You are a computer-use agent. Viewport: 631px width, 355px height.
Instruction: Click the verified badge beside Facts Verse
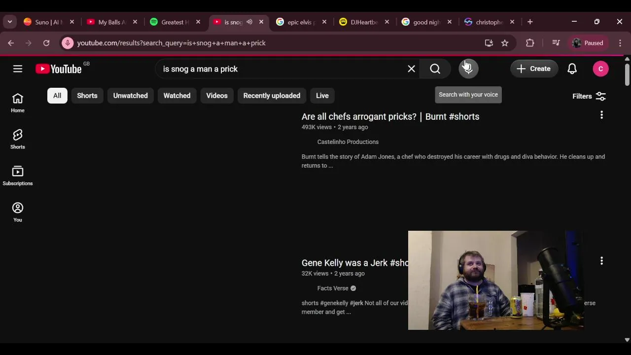(x=353, y=288)
